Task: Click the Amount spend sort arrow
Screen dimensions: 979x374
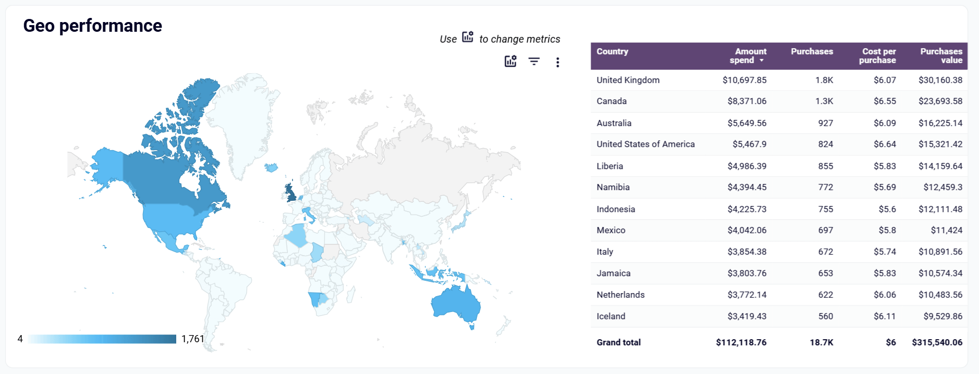Action: (x=761, y=60)
